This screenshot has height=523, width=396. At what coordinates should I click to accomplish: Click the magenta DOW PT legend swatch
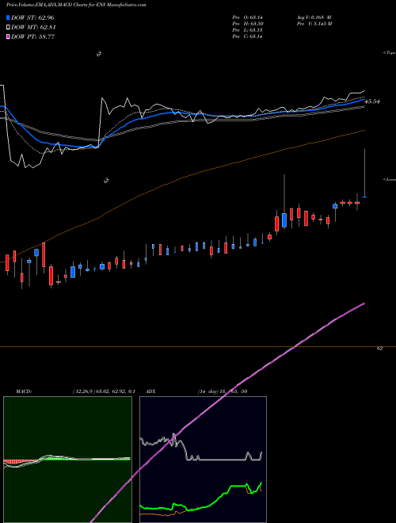pyautogui.click(x=9, y=36)
